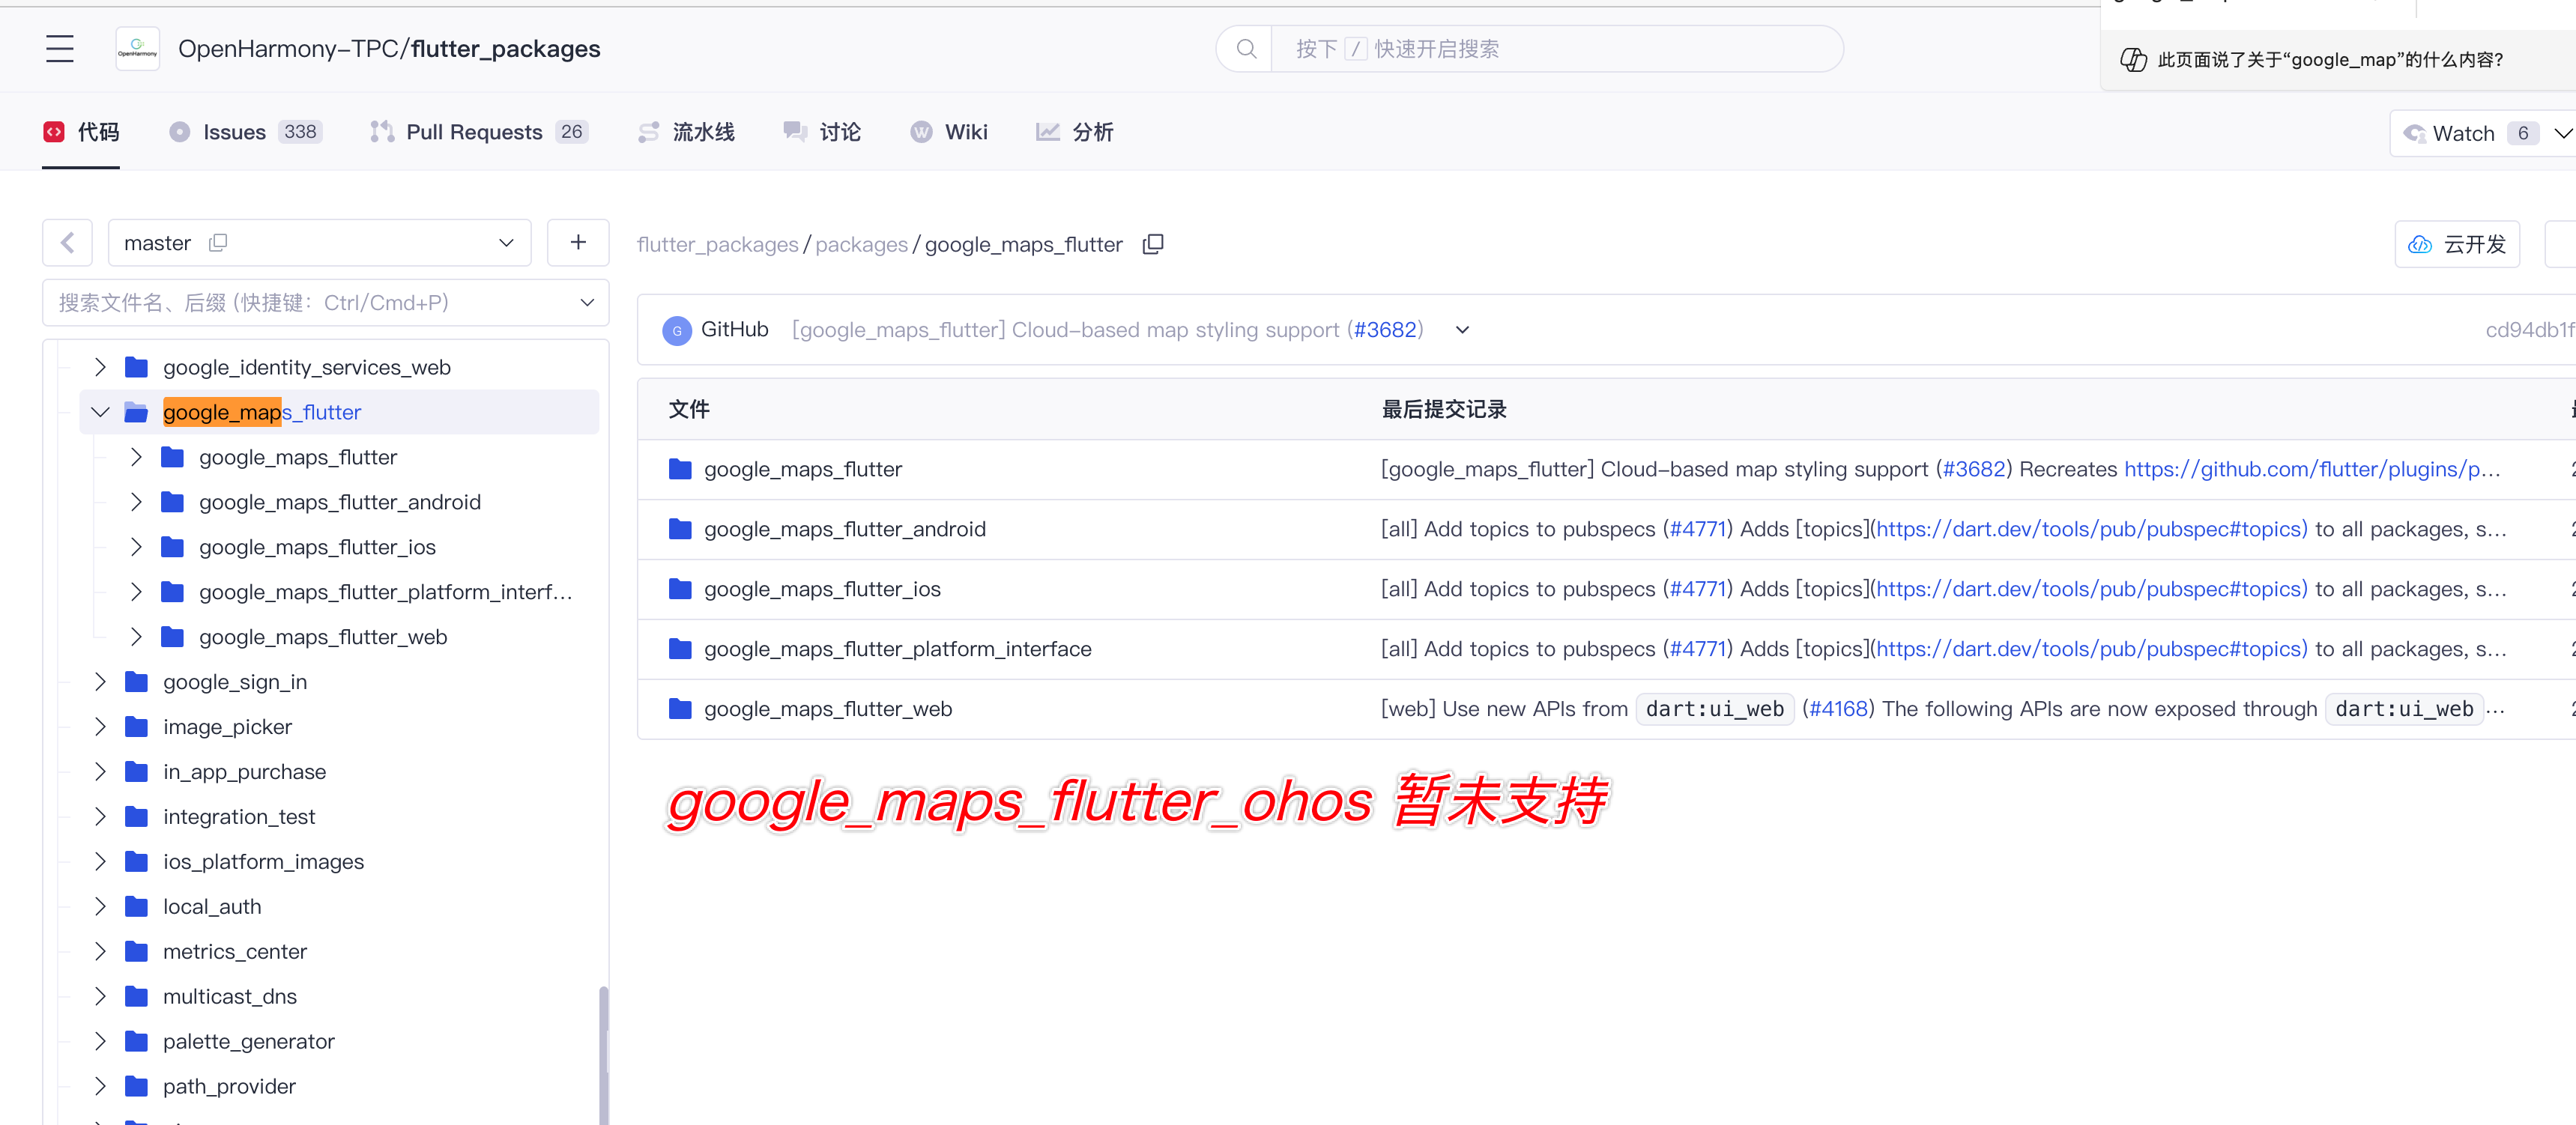This screenshot has width=2576, height=1125.
Task: Expand the image_picker folder
Action: [100, 726]
